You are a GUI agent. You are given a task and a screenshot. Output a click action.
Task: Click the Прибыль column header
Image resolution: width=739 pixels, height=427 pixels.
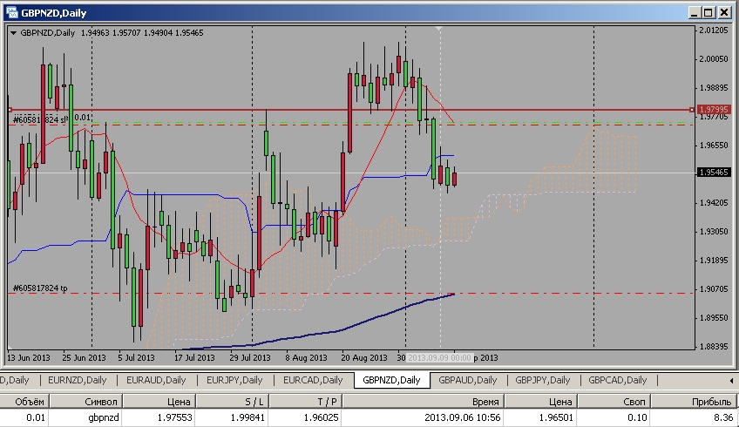695,402
